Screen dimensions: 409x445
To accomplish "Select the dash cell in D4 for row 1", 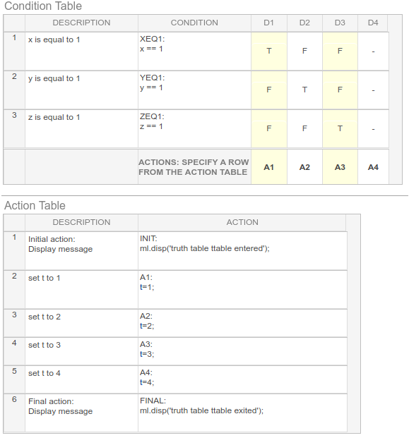I will tap(373, 51).
